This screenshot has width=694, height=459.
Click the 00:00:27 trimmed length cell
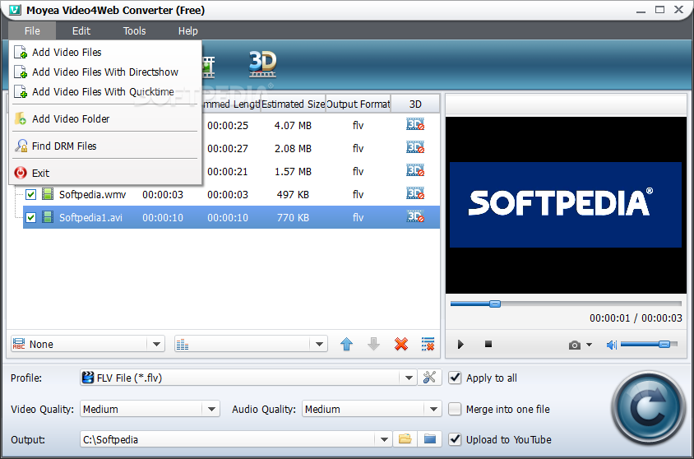[x=228, y=148]
